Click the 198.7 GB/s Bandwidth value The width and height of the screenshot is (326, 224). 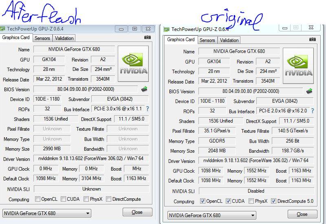[x=293, y=151]
